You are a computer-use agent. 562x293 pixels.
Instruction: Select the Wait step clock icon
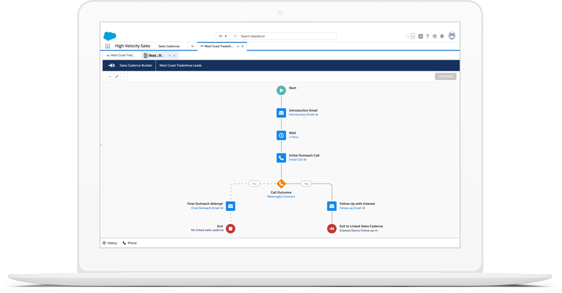click(x=281, y=136)
